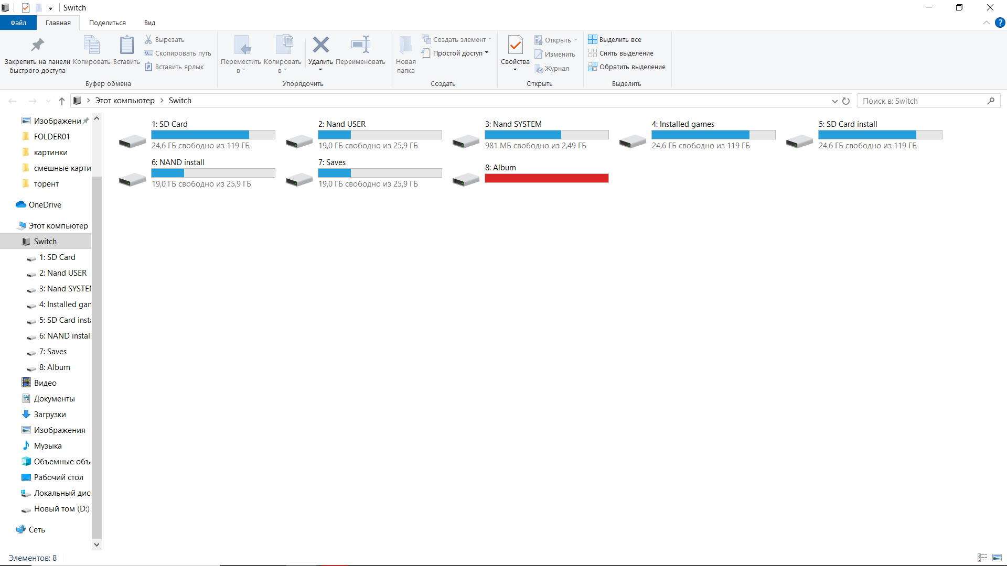Click the Up one level arrow
The width and height of the screenshot is (1007, 566).
click(x=62, y=101)
